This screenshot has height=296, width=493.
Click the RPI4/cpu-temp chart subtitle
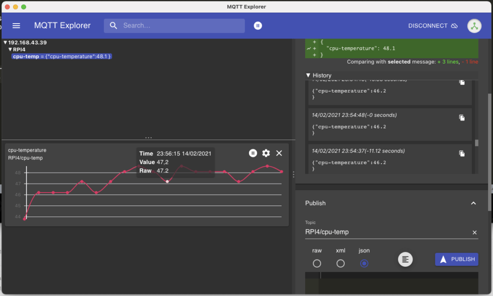click(x=26, y=158)
